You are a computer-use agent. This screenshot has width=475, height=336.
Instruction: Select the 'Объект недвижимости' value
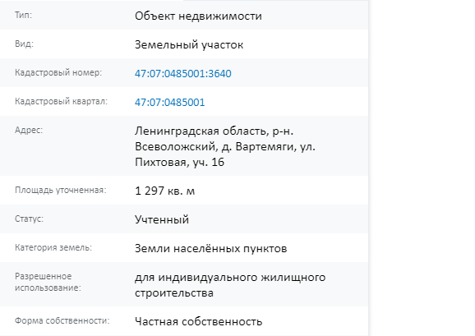[x=198, y=16]
